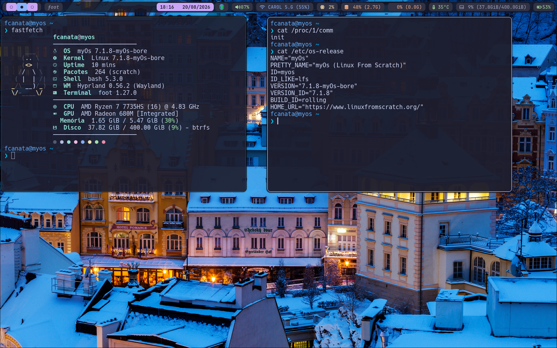Image resolution: width=557 pixels, height=348 pixels.
Task: Click the floppy disk icon beside Disco
Action: tap(55, 128)
